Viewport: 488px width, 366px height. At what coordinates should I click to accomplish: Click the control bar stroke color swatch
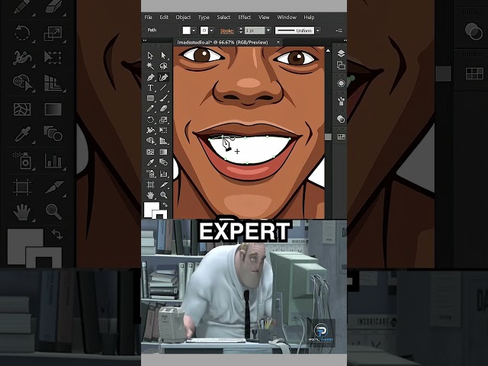click(204, 30)
